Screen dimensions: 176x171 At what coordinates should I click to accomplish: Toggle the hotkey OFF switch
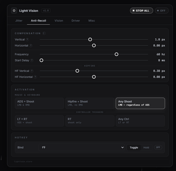pyautogui.click(x=158, y=147)
